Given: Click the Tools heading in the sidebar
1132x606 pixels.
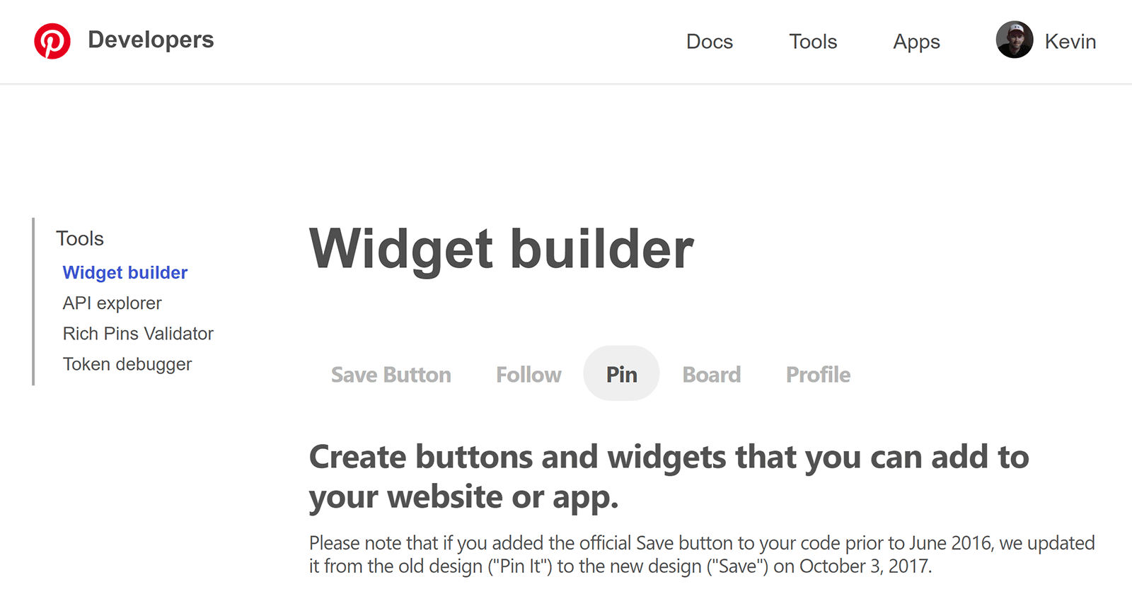Looking at the screenshot, I should pos(80,238).
